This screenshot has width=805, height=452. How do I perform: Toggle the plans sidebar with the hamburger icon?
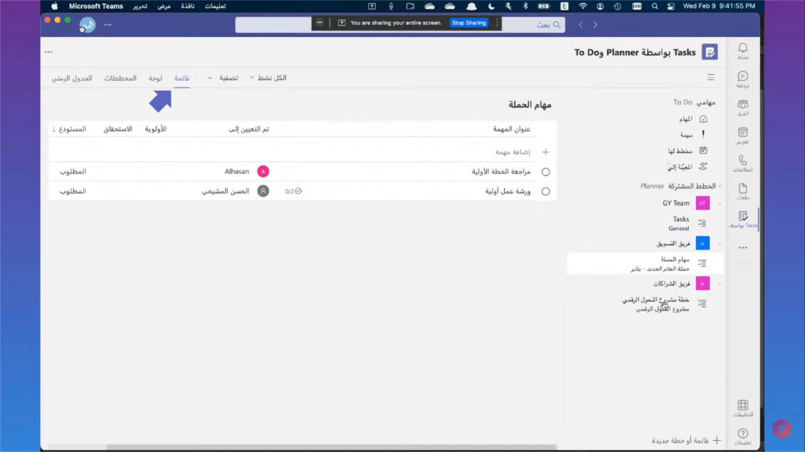tap(711, 78)
